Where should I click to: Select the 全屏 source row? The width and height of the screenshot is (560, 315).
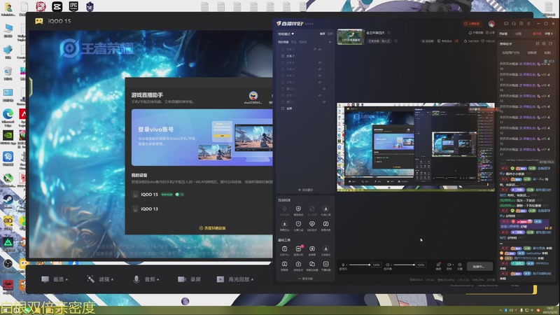point(305,108)
